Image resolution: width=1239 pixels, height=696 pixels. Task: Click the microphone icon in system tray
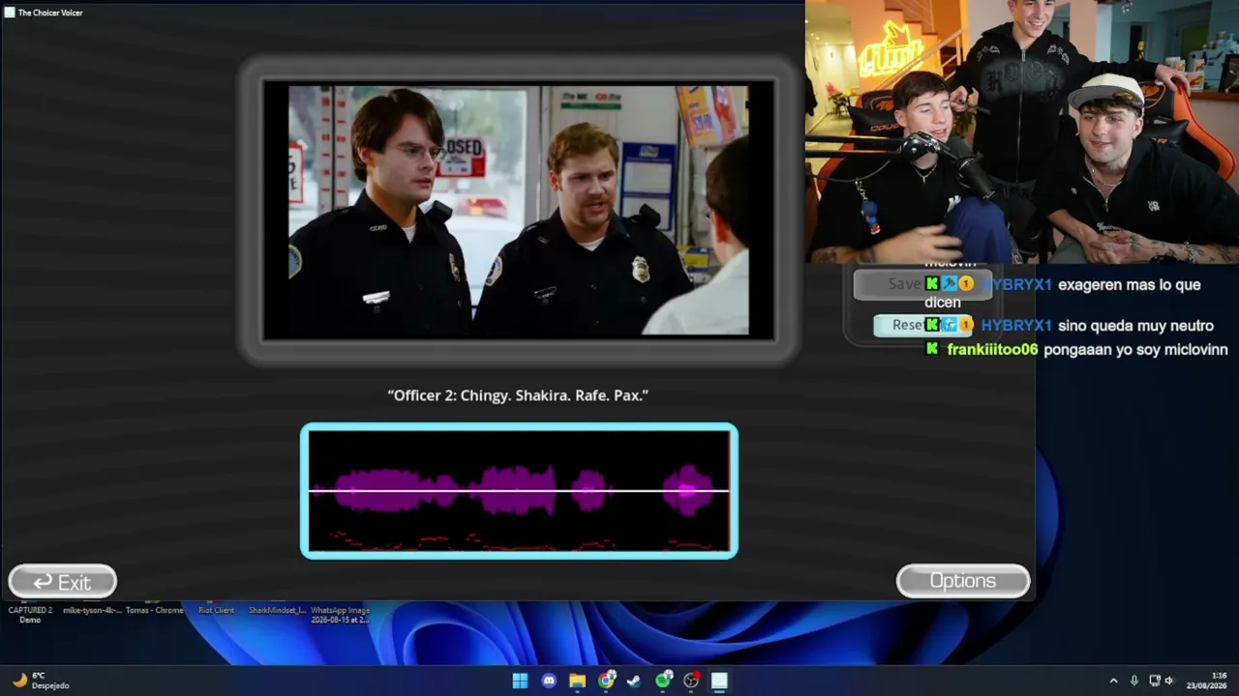click(x=1134, y=681)
